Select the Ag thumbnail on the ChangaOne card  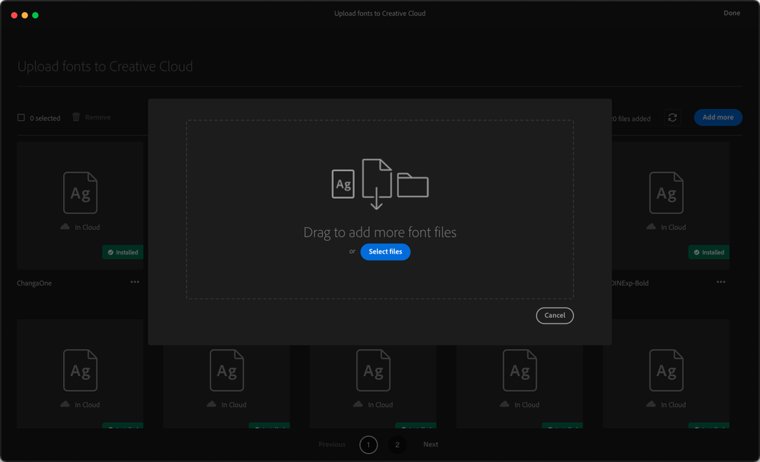[80, 192]
